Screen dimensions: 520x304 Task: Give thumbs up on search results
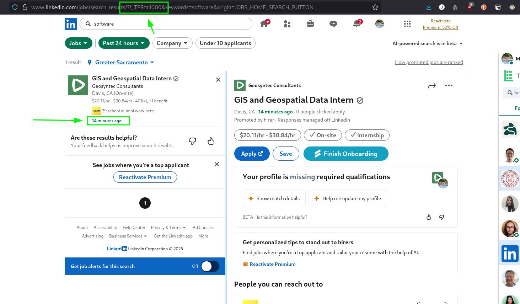[211, 141]
